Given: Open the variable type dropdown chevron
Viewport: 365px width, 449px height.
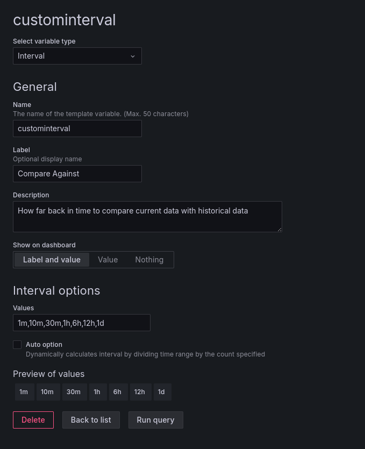Looking at the screenshot, I should coord(132,56).
